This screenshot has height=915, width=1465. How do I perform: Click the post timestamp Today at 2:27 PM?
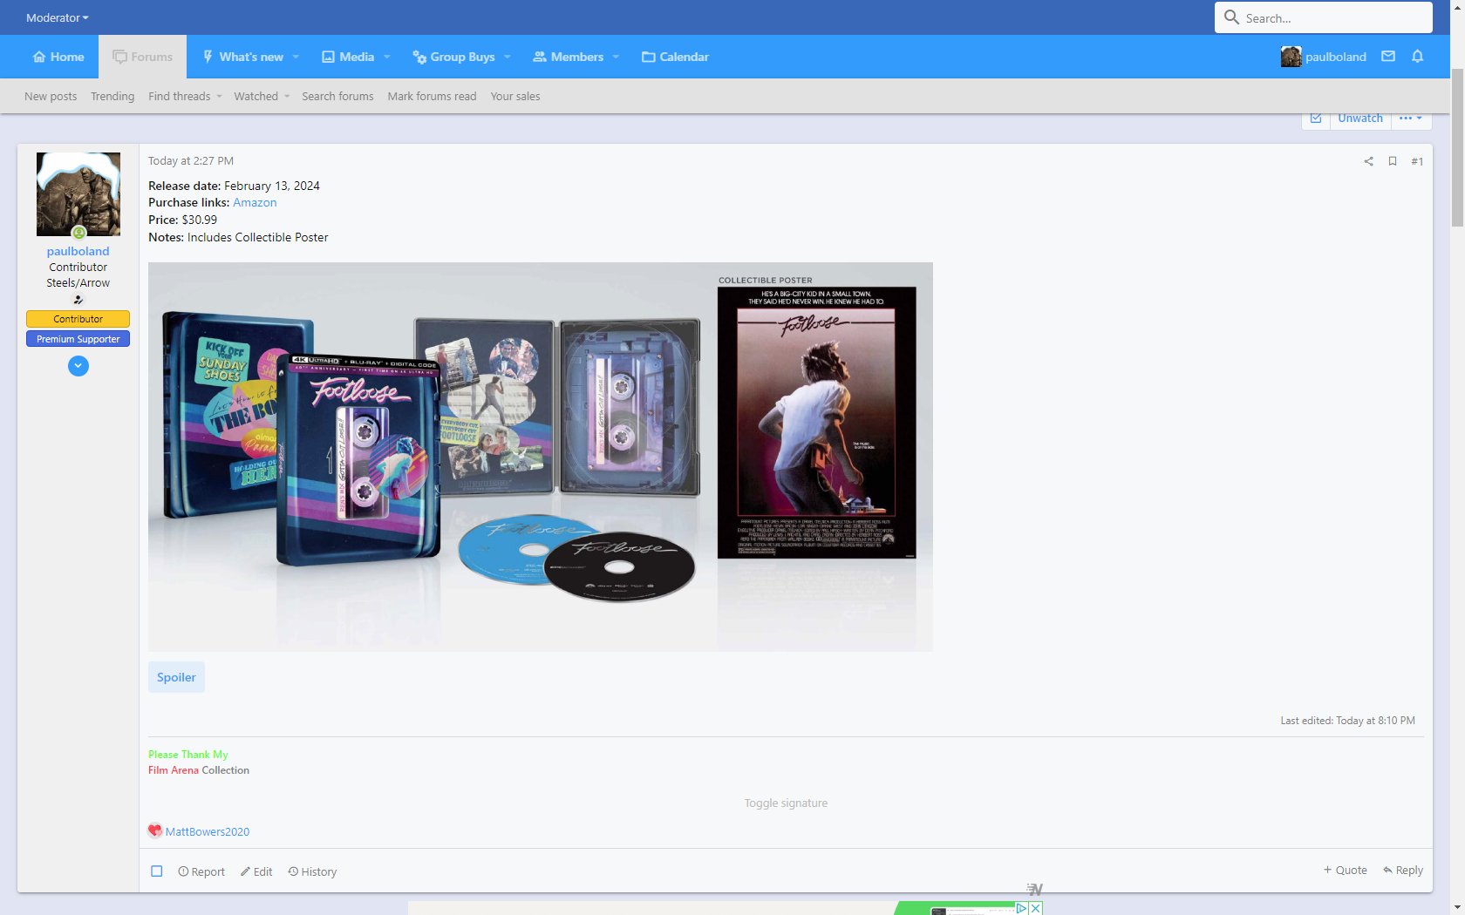click(191, 161)
